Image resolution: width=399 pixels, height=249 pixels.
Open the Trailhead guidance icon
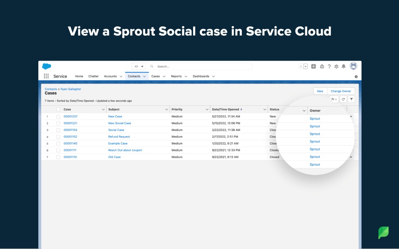point(322,67)
